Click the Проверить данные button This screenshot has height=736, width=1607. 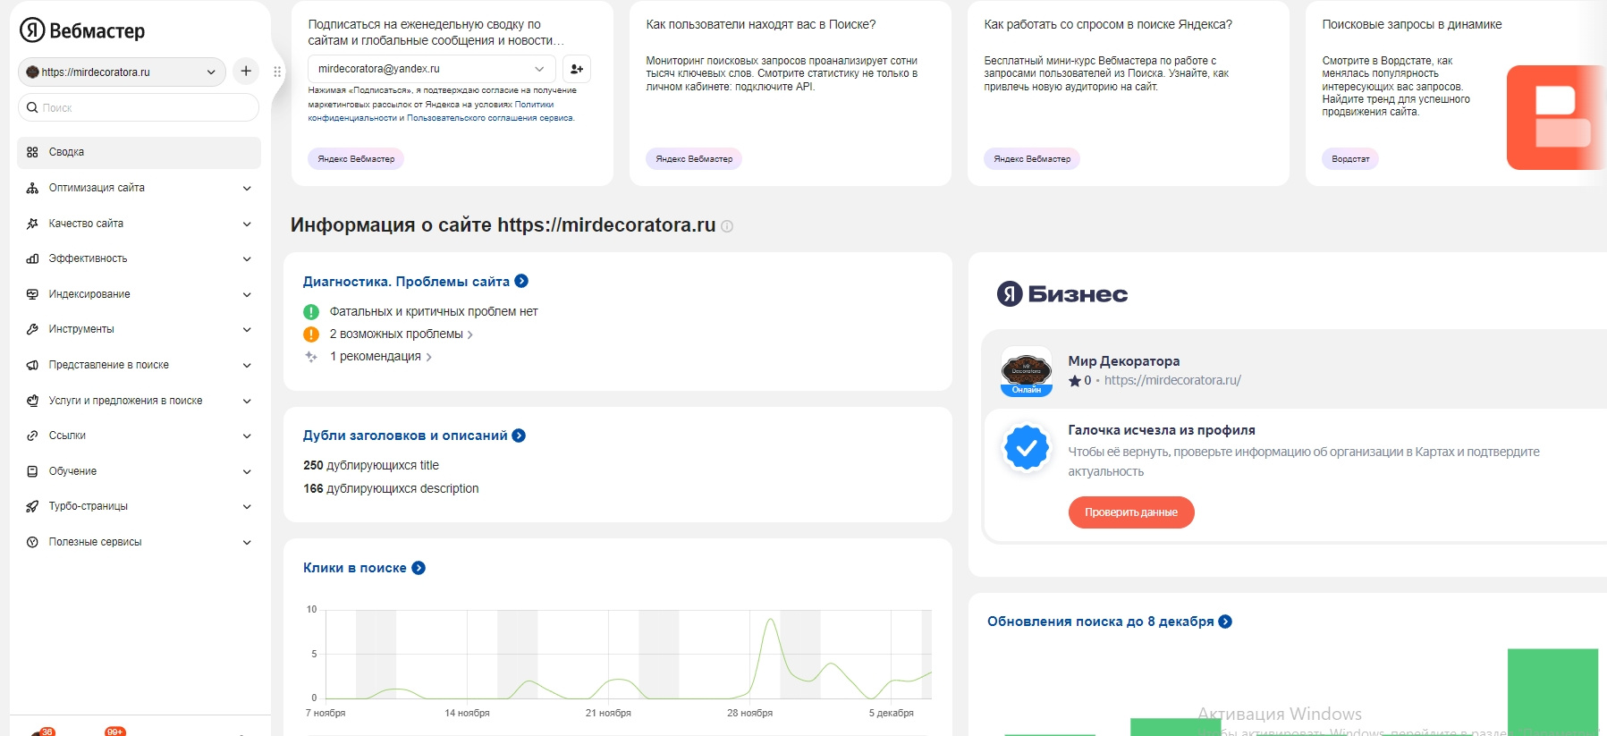point(1131,512)
